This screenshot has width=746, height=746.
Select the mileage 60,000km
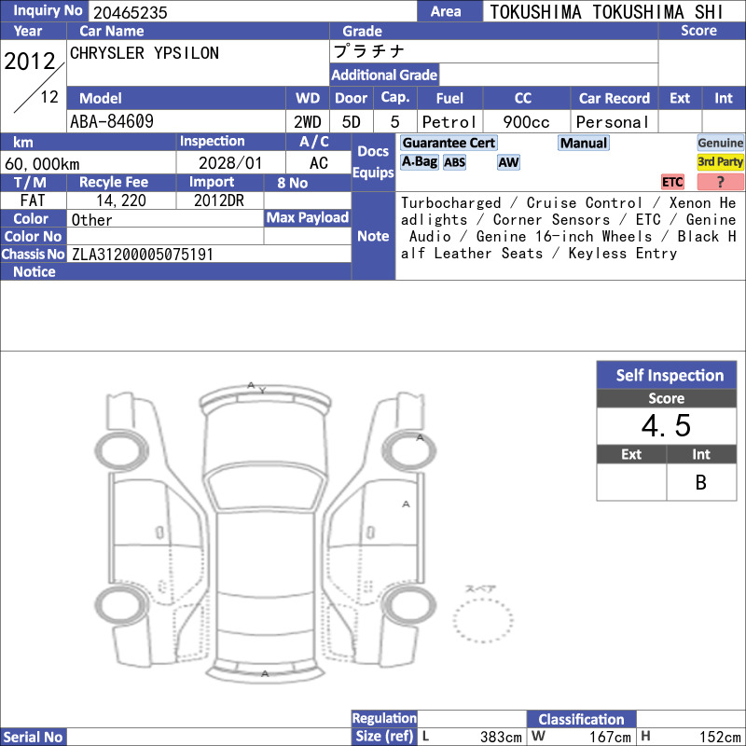[42, 164]
